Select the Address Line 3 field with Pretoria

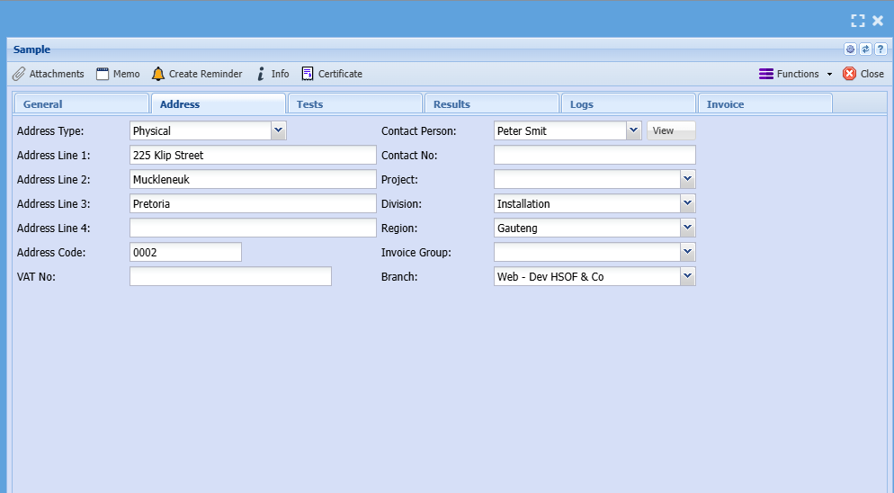pyautogui.click(x=253, y=203)
